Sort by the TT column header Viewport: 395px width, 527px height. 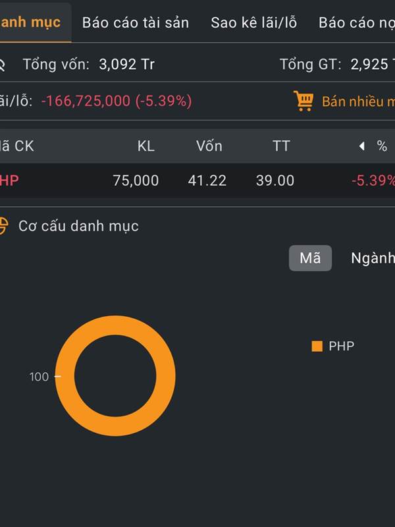[x=281, y=146]
